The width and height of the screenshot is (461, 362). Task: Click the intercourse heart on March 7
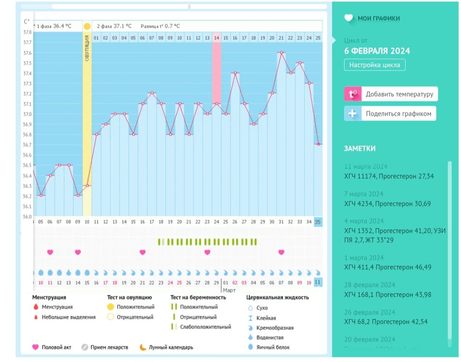(281, 252)
